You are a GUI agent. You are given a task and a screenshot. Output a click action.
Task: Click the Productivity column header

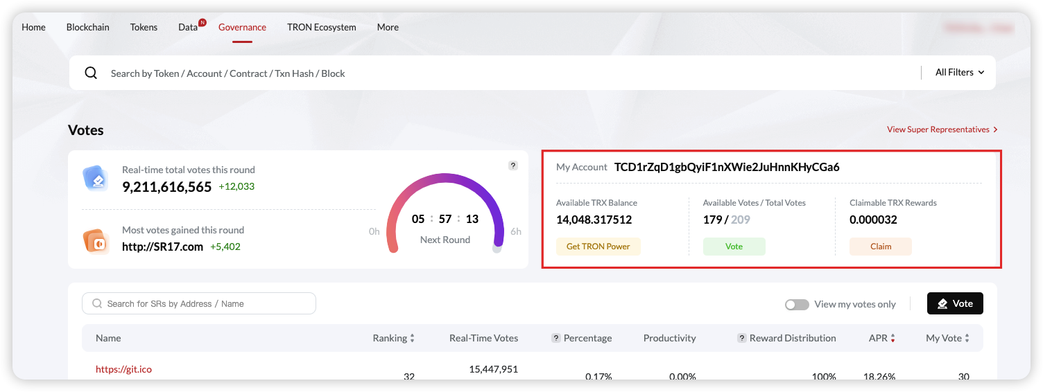tap(669, 338)
